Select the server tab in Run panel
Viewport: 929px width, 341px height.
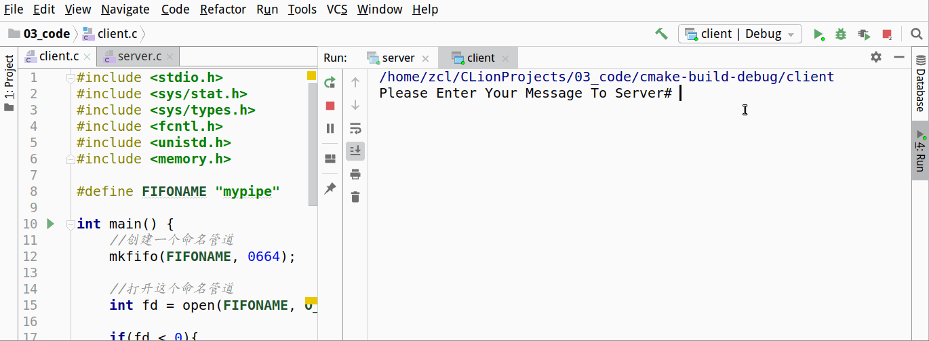397,58
